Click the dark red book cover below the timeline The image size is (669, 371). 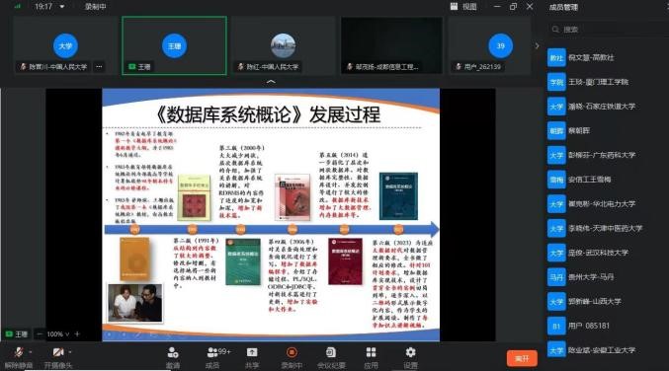pos(345,261)
